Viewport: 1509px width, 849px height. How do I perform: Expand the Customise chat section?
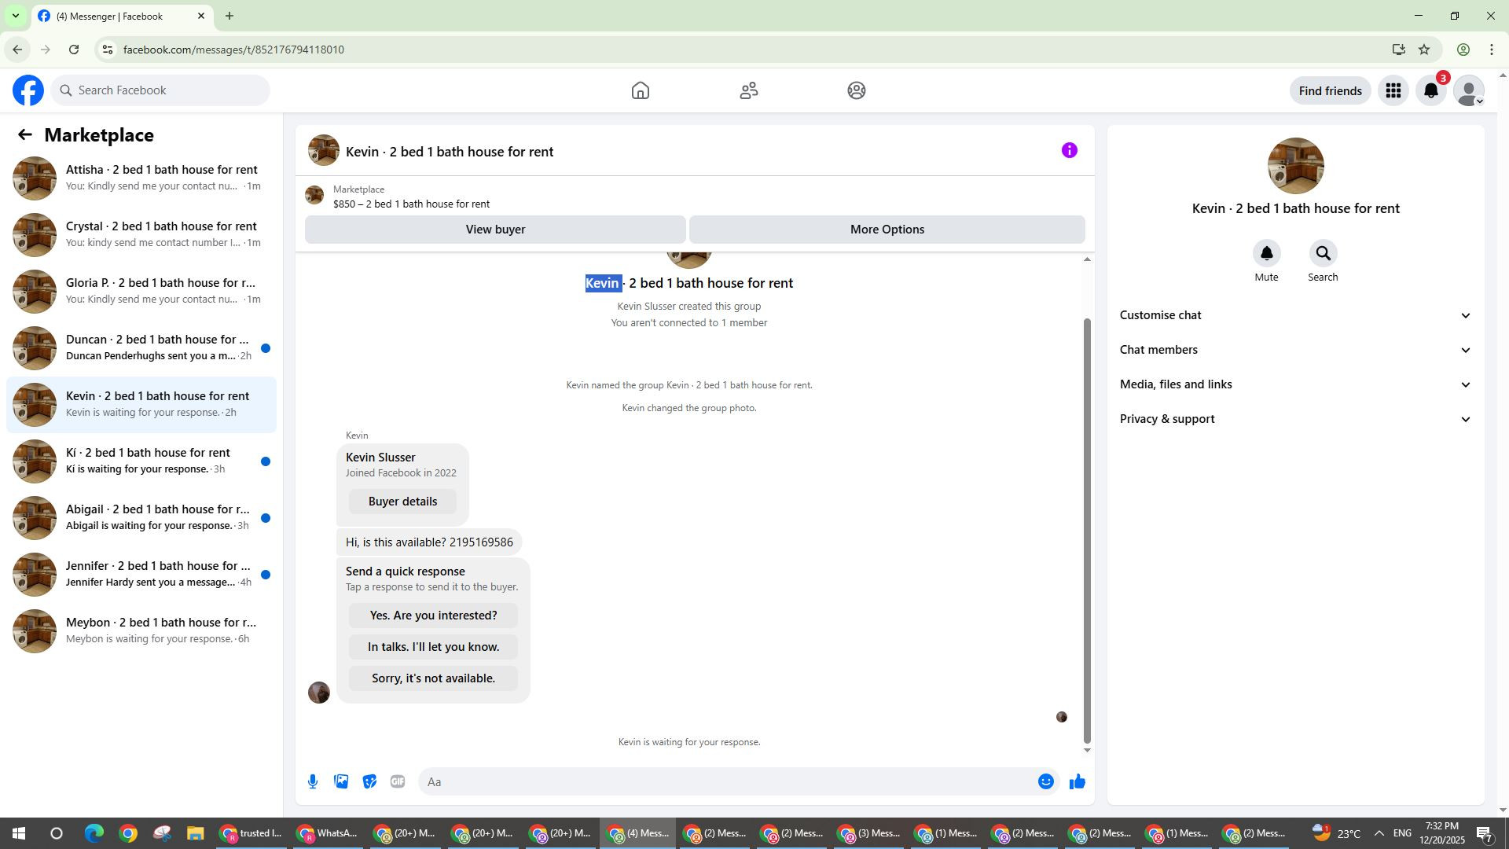(1294, 315)
